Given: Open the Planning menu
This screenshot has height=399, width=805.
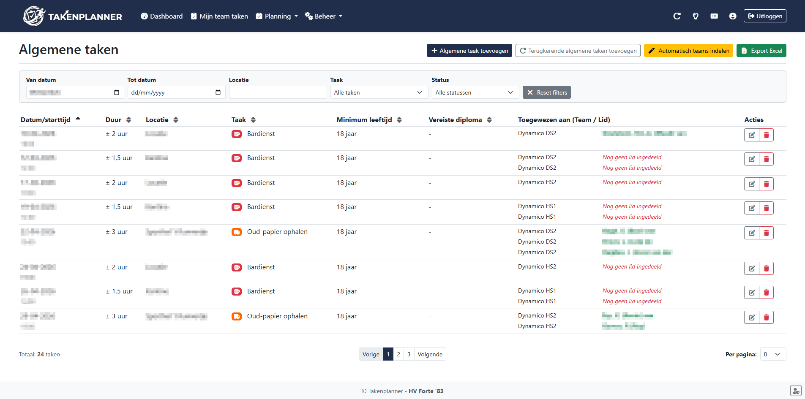Looking at the screenshot, I should tap(277, 16).
